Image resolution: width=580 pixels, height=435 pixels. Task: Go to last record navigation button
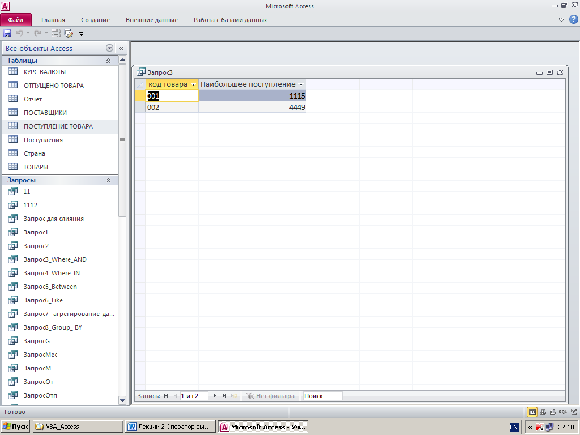pyautogui.click(x=224, y=396)
